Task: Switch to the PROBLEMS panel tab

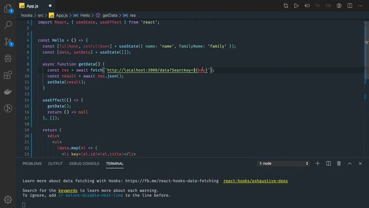Action: click(32, 164)
